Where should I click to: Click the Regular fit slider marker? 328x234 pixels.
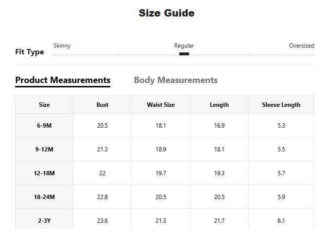[x=184, y=54]
